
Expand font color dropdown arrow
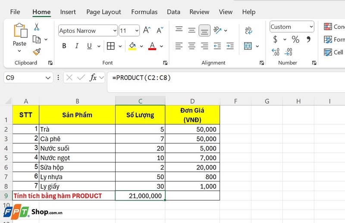point(161,46)
